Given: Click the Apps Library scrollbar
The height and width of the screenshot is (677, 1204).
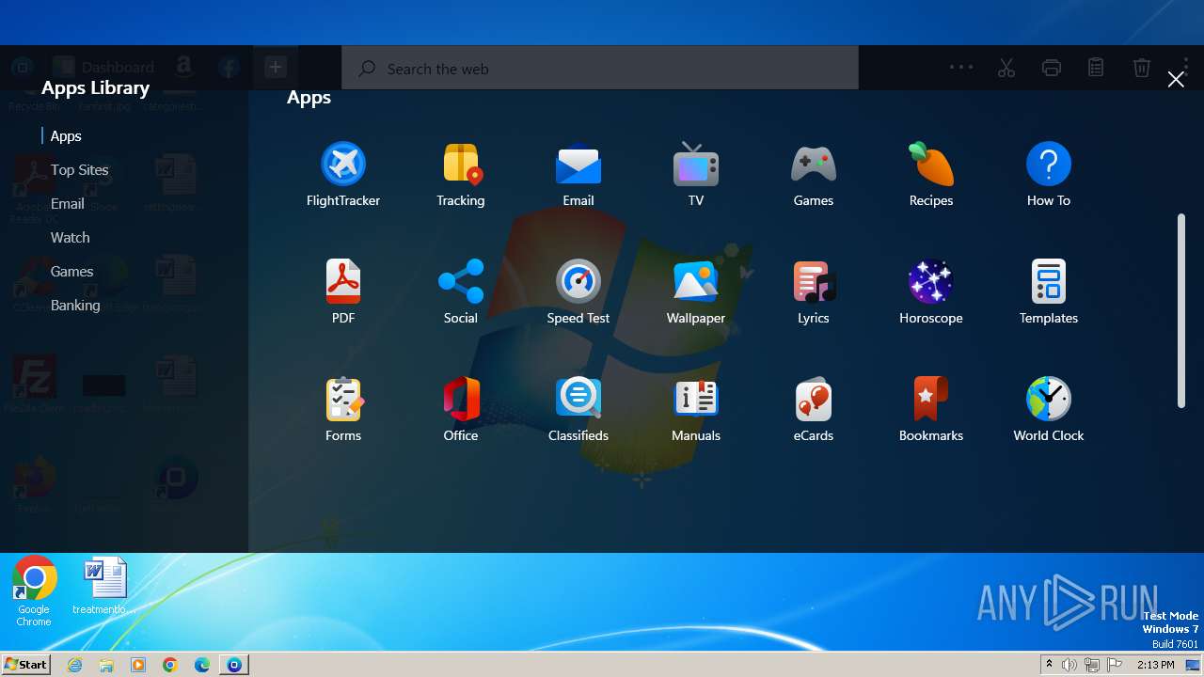Looking at the screenshot, I should [1181, 310].
